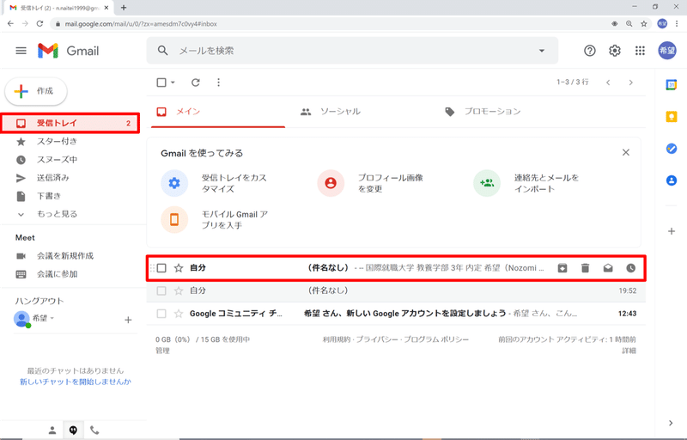Open the Support help icon
The width and height of the screenshot is (687, 440).
590,51
